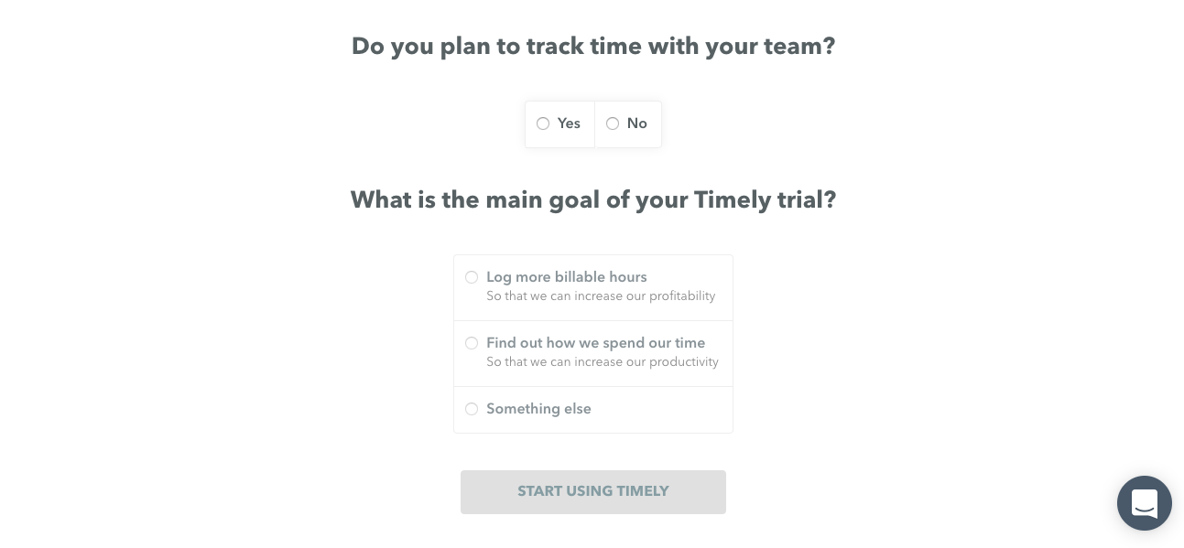Click the 'Find out how we spend our time' title
The image size is (1184, 548).
point(596,343)
